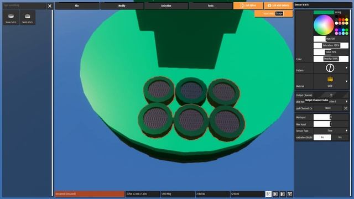Clear the brick search with X

(50, 6)
